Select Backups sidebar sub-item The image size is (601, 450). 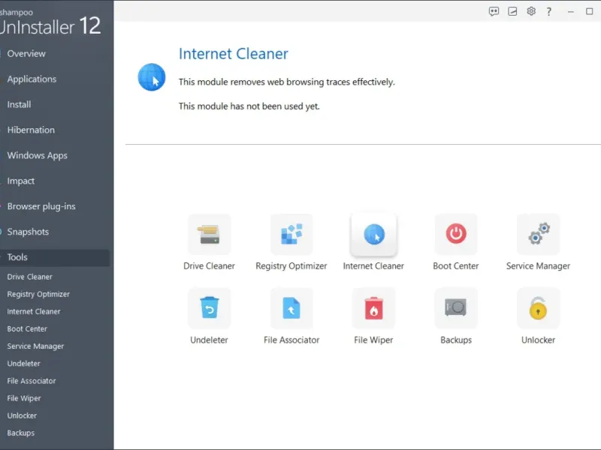click(x=21, y=433)
